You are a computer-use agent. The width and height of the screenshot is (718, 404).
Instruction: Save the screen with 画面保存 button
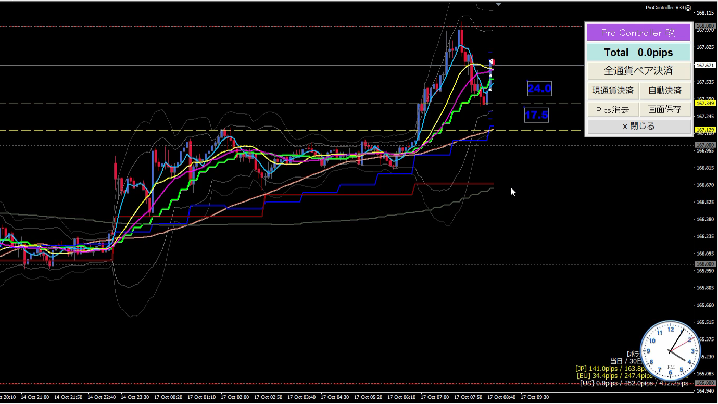(x=665, y=110)
